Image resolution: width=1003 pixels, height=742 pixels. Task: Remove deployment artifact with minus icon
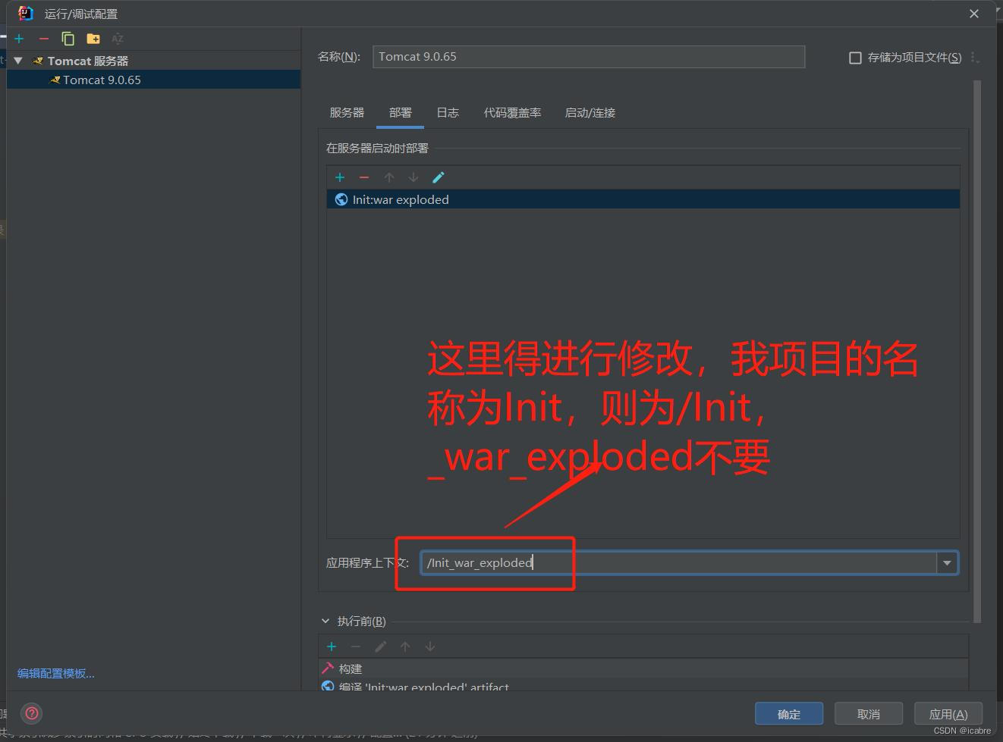click(x=364, y=177)
